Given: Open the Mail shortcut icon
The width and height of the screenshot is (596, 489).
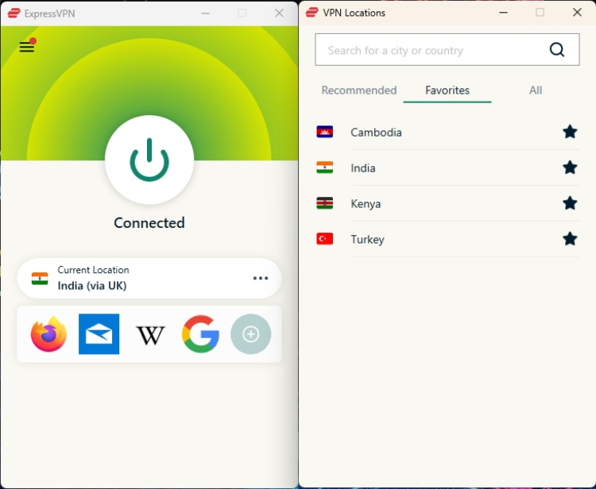Looking at the screenshot, I should (99, 334).
